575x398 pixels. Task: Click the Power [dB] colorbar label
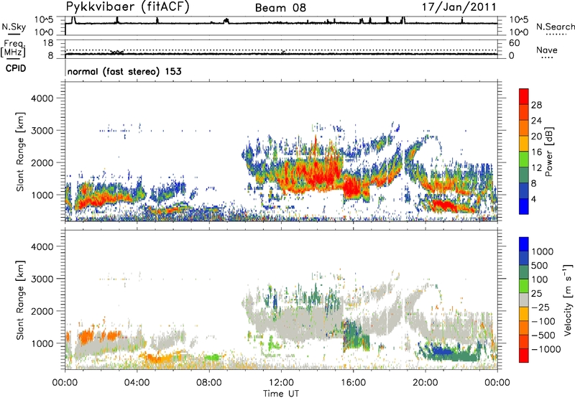tap(548, 152)
